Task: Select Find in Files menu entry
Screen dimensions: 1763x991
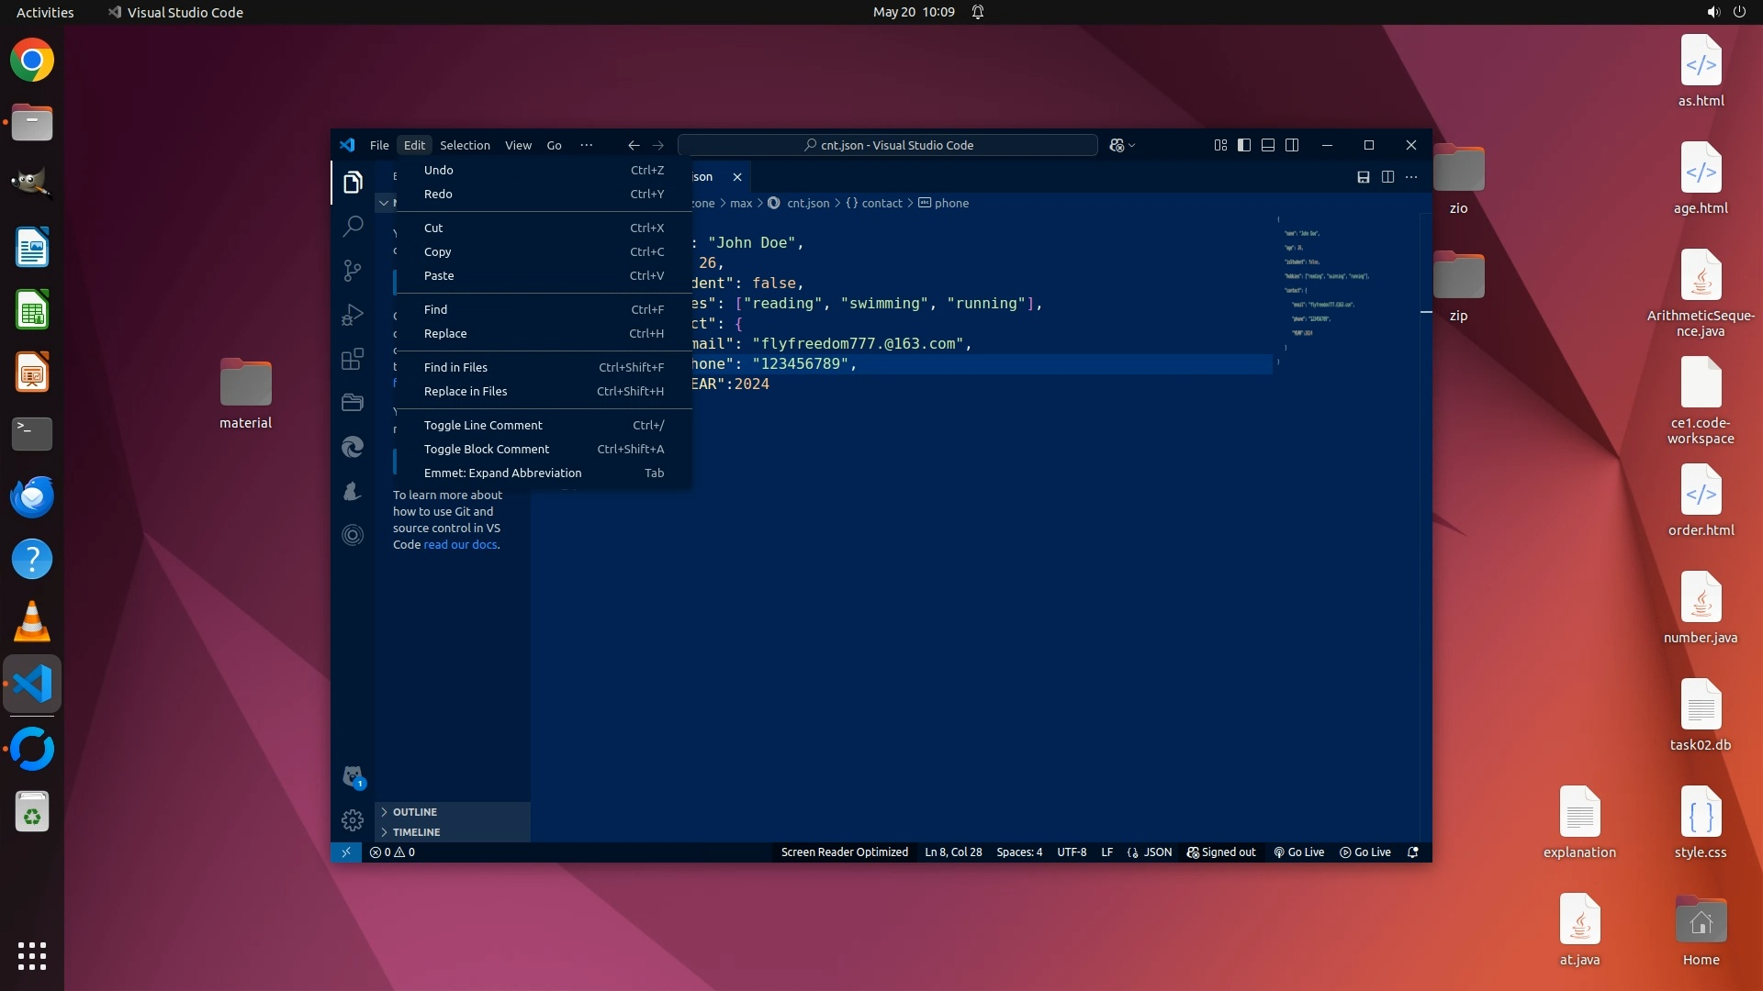Action: [455, 367]
